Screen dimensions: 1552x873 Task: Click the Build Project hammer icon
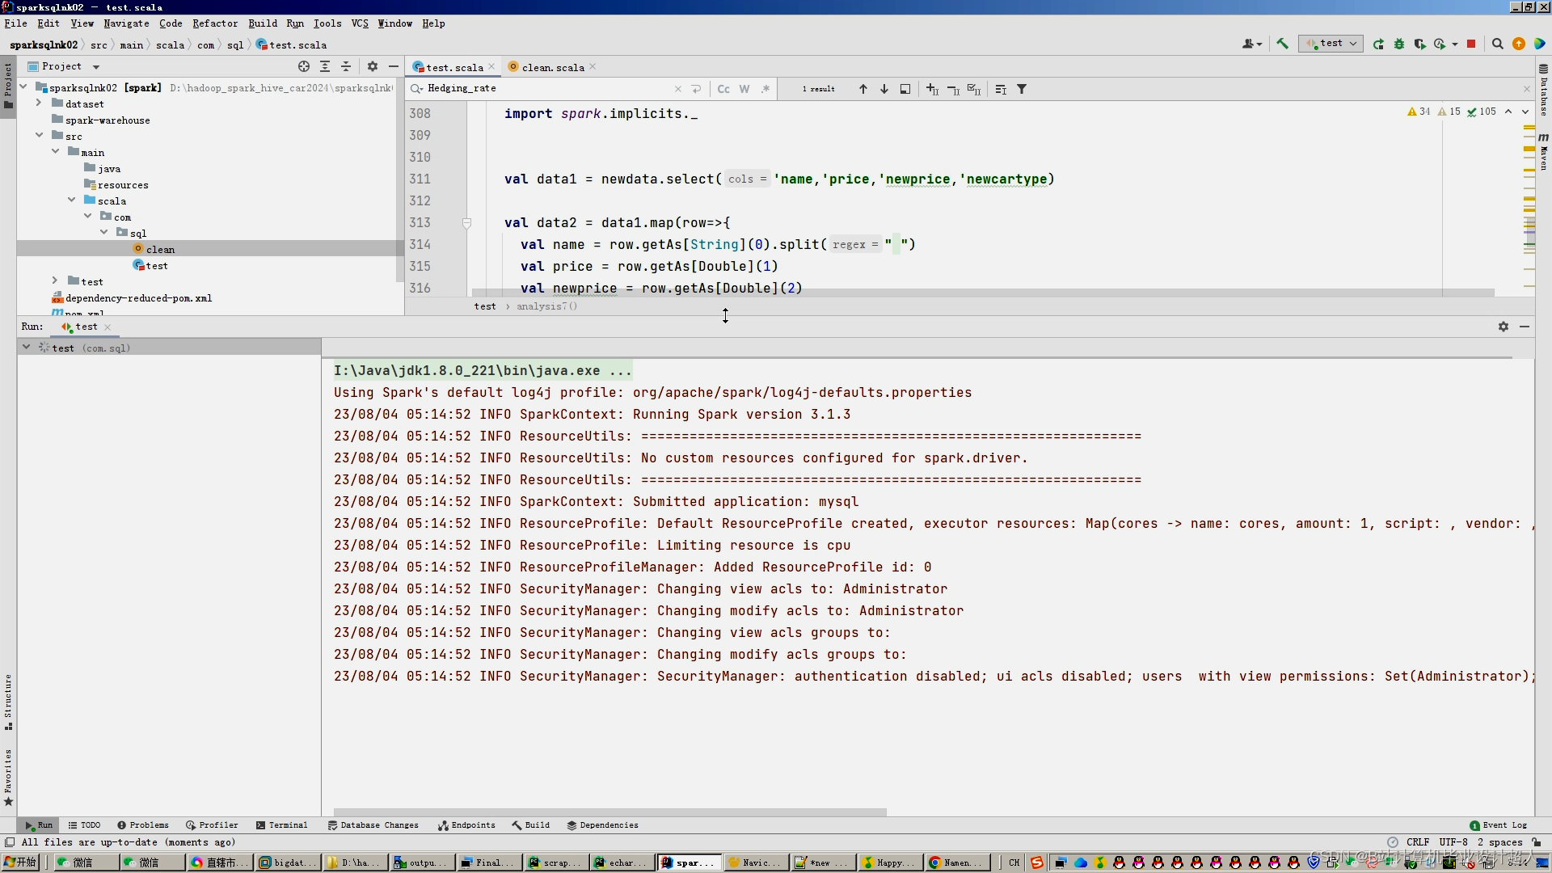(1282, 44)
